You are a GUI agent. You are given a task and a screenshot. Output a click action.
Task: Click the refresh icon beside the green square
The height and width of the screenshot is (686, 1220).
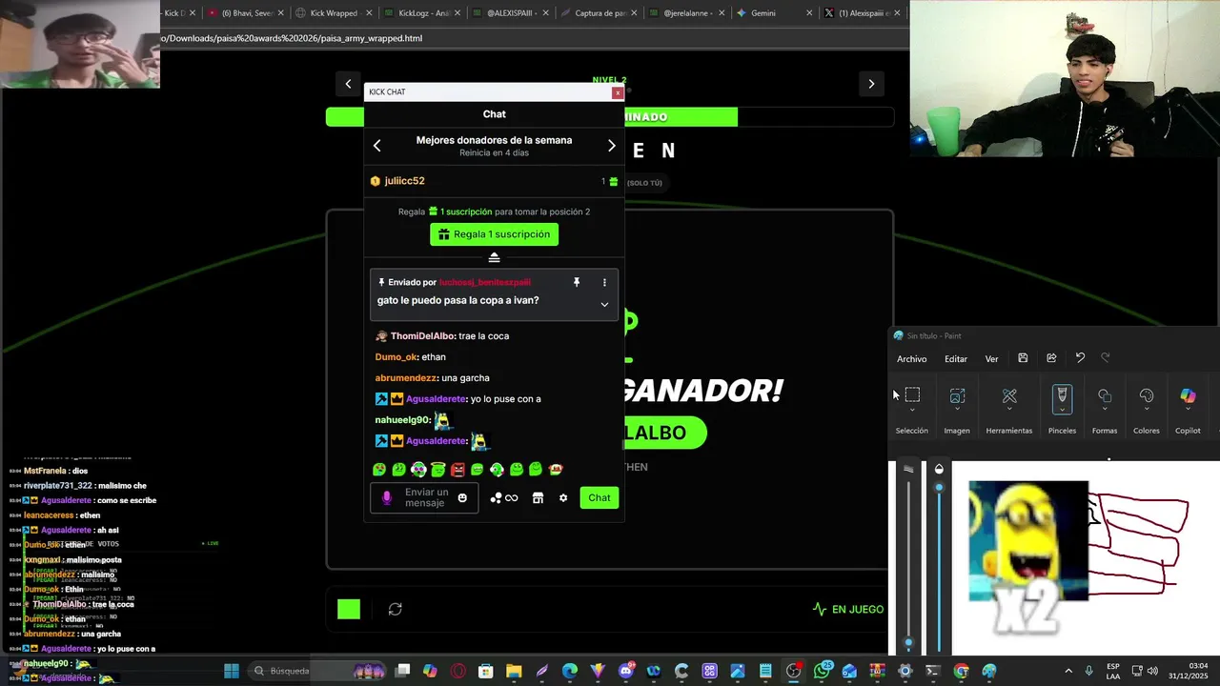click(x=395, y=609)
